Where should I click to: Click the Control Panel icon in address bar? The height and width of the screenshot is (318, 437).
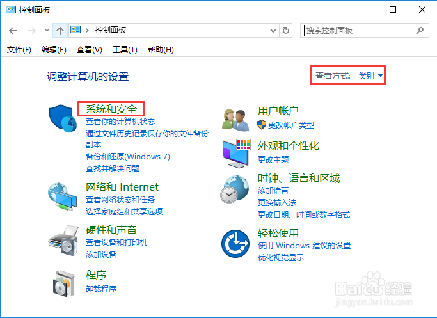coord(75,29)
